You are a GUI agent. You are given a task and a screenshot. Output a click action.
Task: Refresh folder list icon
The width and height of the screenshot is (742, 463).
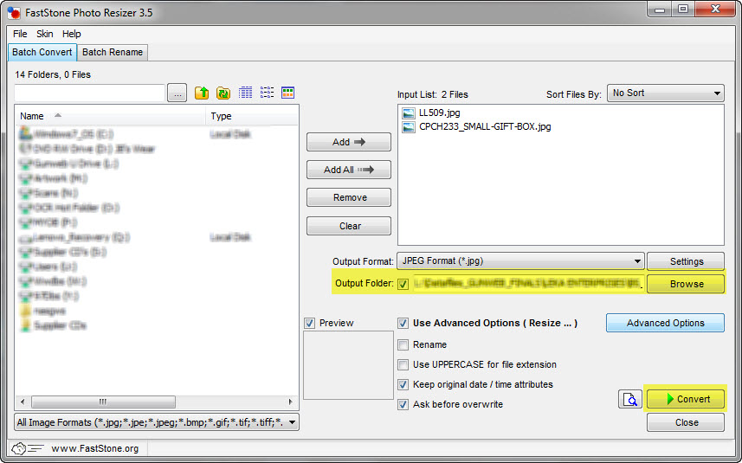tap(223, 93)
